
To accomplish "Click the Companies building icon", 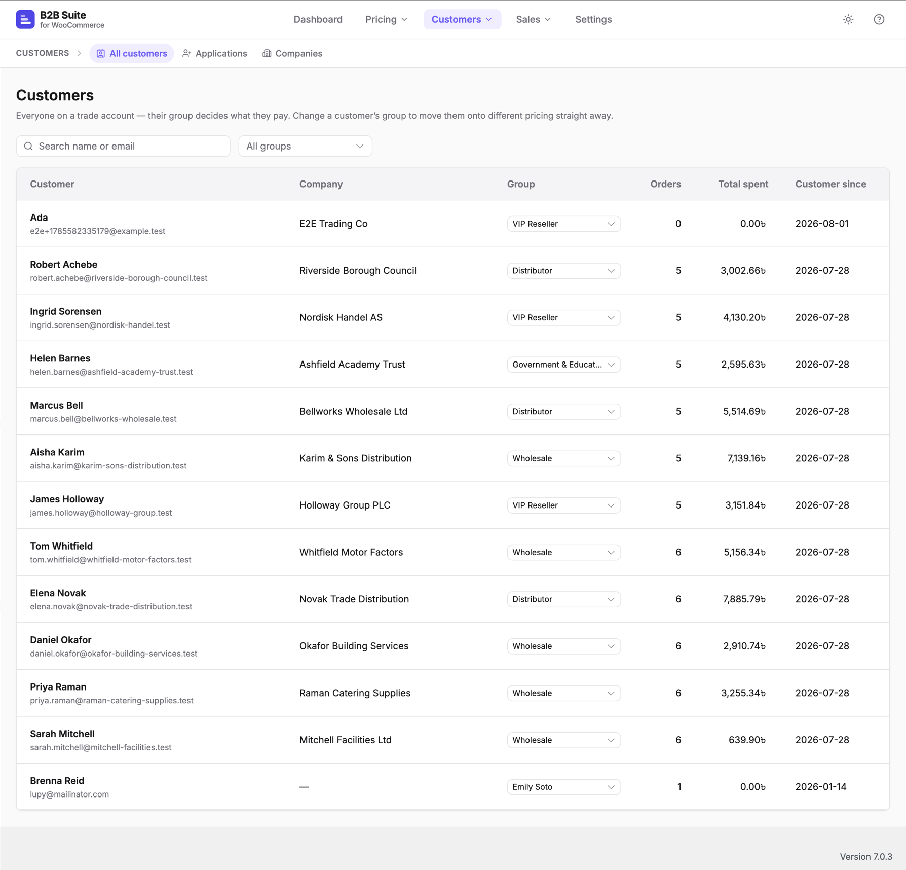I will [267, 53].
